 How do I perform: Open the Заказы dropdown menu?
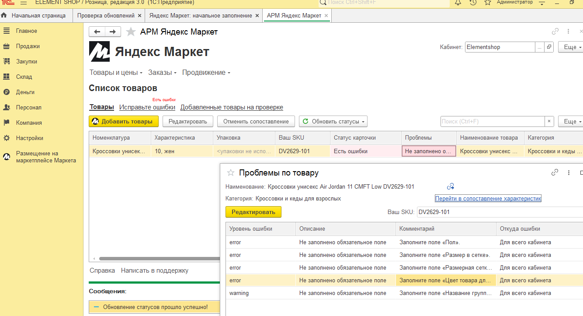(x=162, y=73)
